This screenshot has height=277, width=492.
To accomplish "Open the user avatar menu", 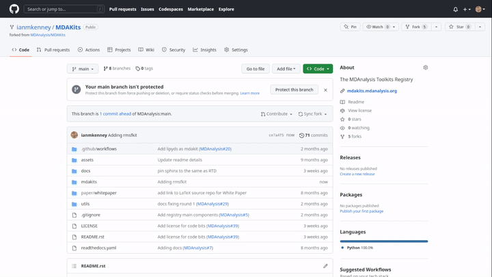I will [x=480, y=10].
